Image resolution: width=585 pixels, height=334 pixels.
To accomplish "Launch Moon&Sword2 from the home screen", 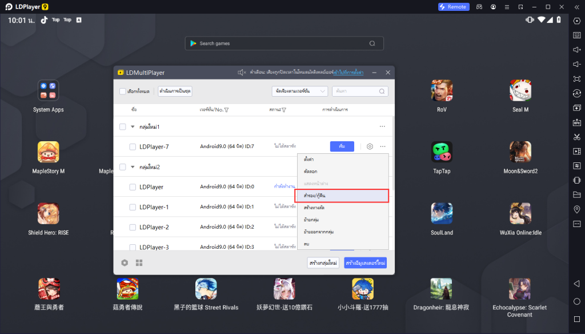I will point(520,152).
